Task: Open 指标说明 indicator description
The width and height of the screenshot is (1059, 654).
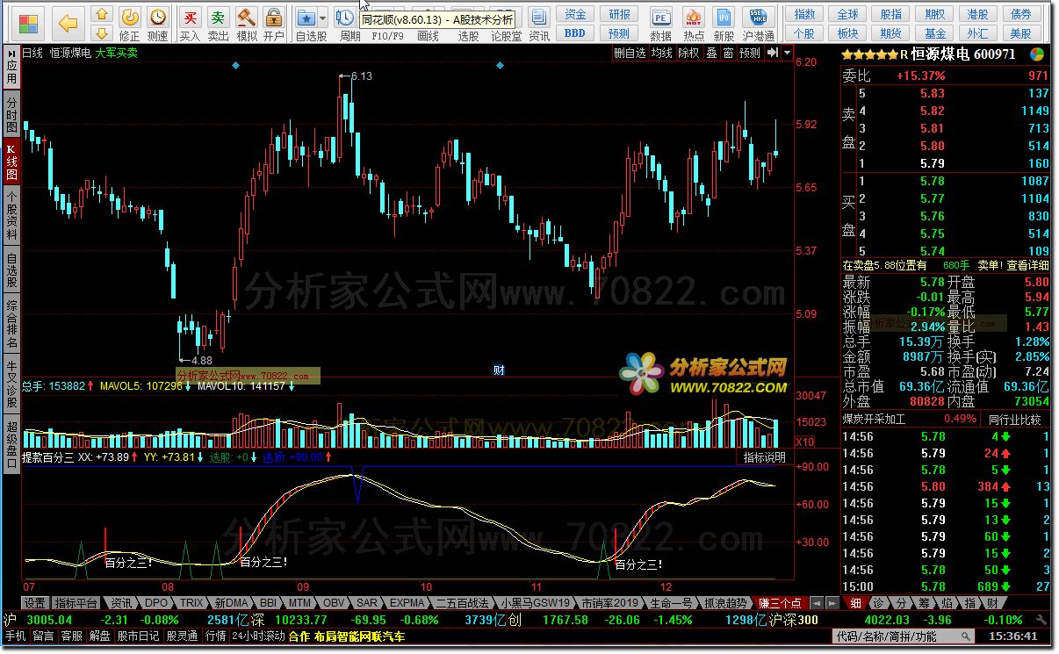Action: click(x=765, y=457)
